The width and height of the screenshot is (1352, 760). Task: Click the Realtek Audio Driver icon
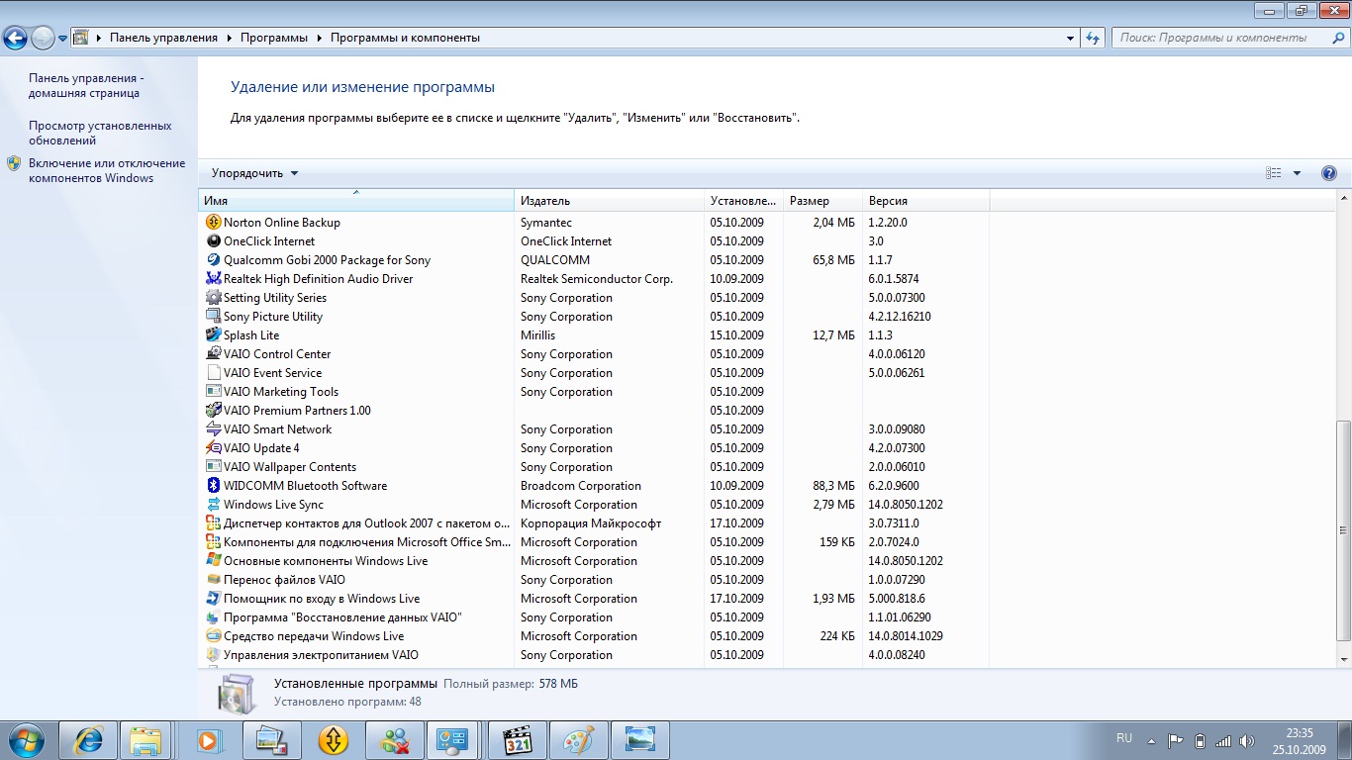[x=213, y=279]
